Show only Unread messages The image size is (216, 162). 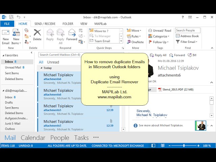53,62
